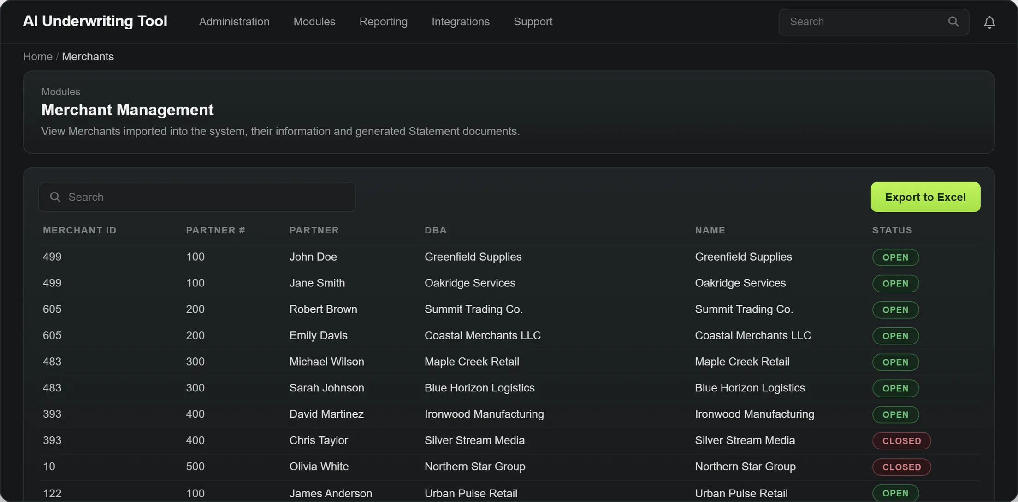This screenshot has height=502, width=1018.
Task: Select partner name Sarah Johnson
Action: click(x=327, y=388)
